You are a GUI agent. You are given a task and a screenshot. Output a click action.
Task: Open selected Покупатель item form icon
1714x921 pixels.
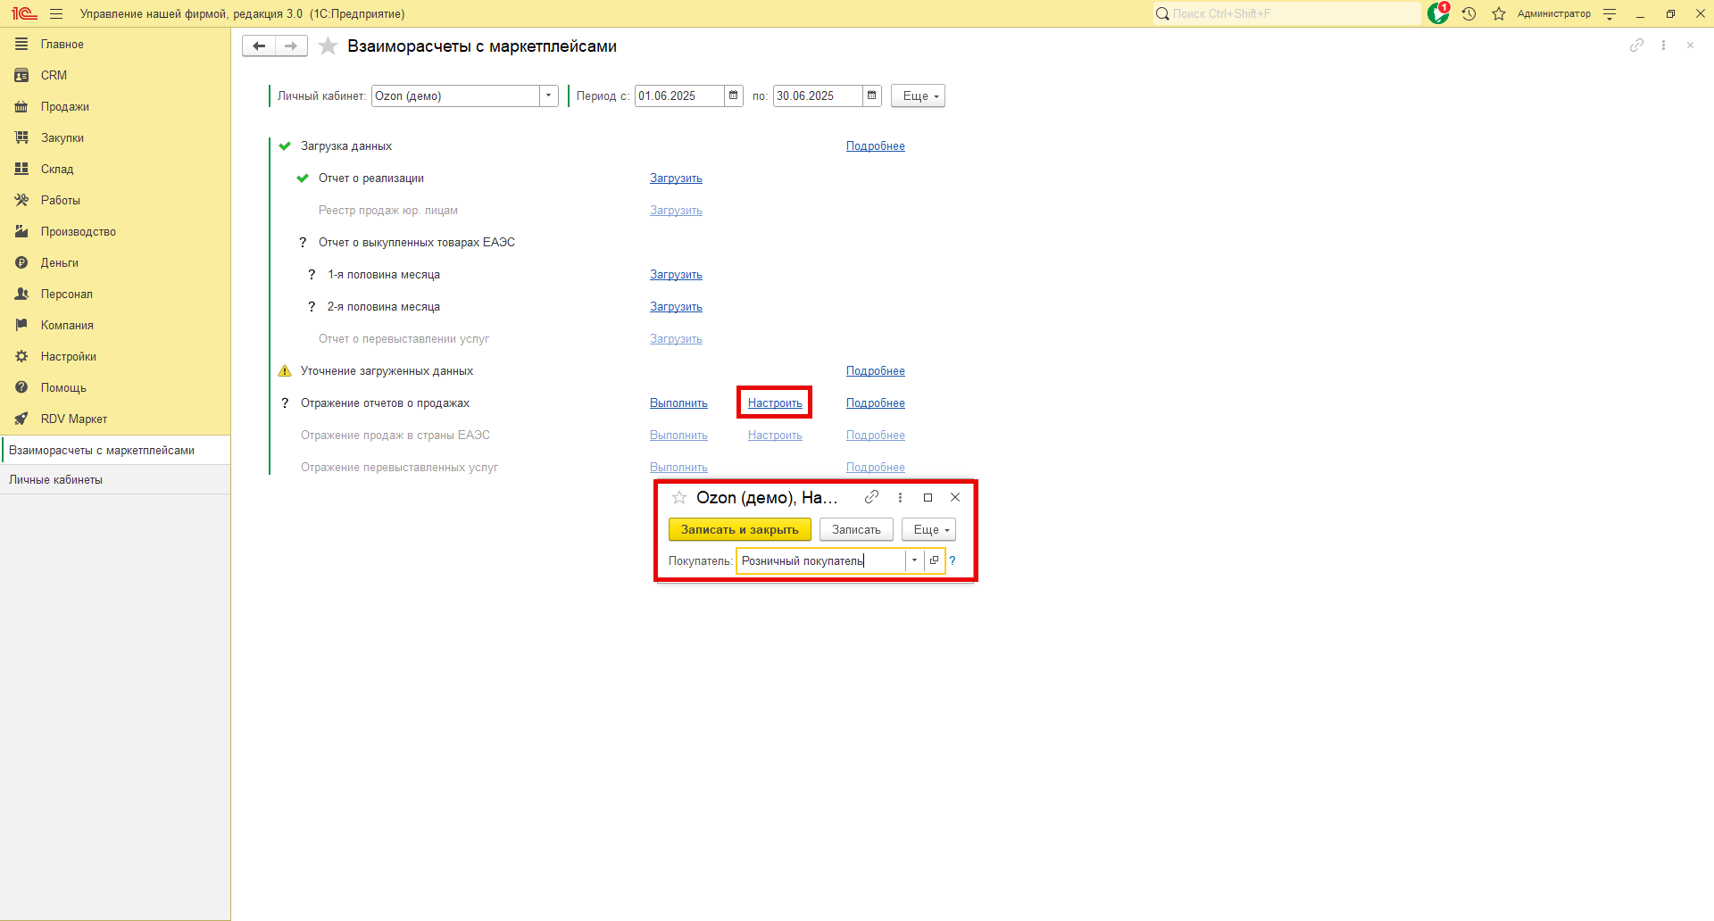coord(934,560)
